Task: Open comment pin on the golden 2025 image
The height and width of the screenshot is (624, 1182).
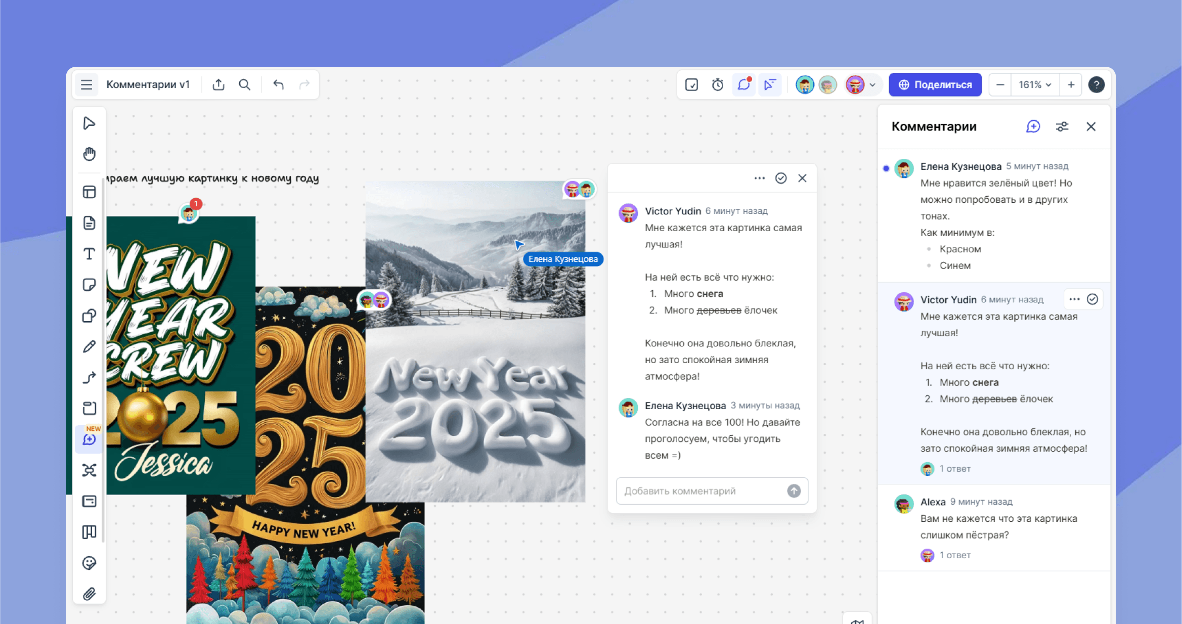Action: [374, 300]
